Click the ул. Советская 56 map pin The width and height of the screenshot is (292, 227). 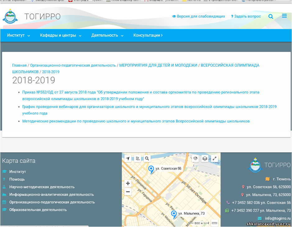151,170
